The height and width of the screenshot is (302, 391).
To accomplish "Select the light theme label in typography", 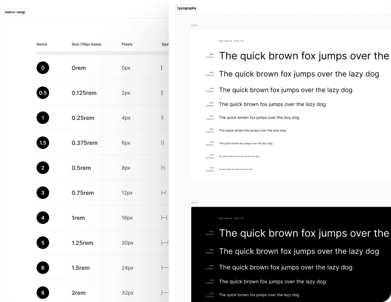I will click(x=195, y=25).
